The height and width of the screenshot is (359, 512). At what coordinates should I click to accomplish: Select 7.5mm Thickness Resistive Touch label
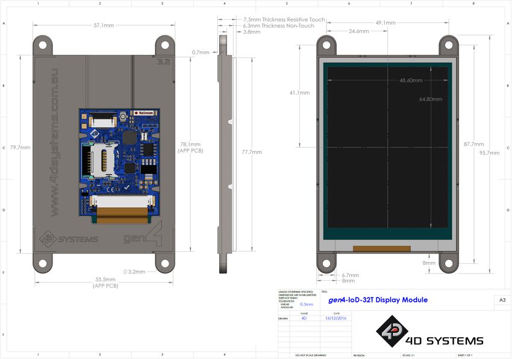(x=284, y=20)
